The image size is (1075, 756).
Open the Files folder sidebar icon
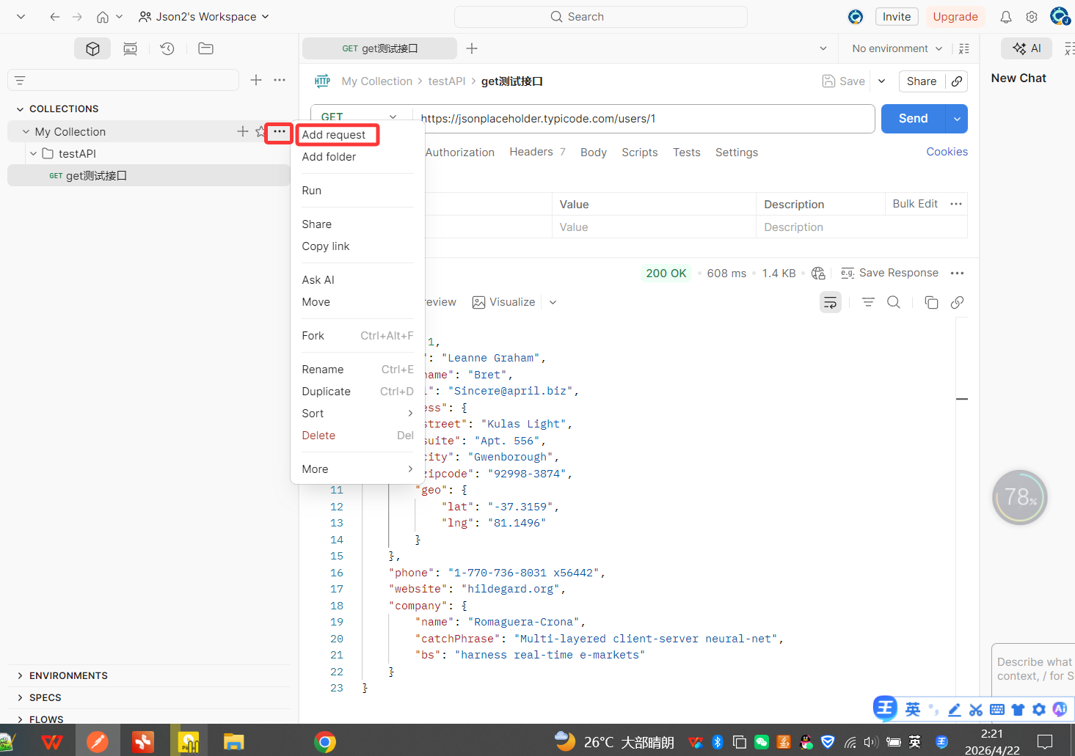pyautogui.click(x=205, y=48)
